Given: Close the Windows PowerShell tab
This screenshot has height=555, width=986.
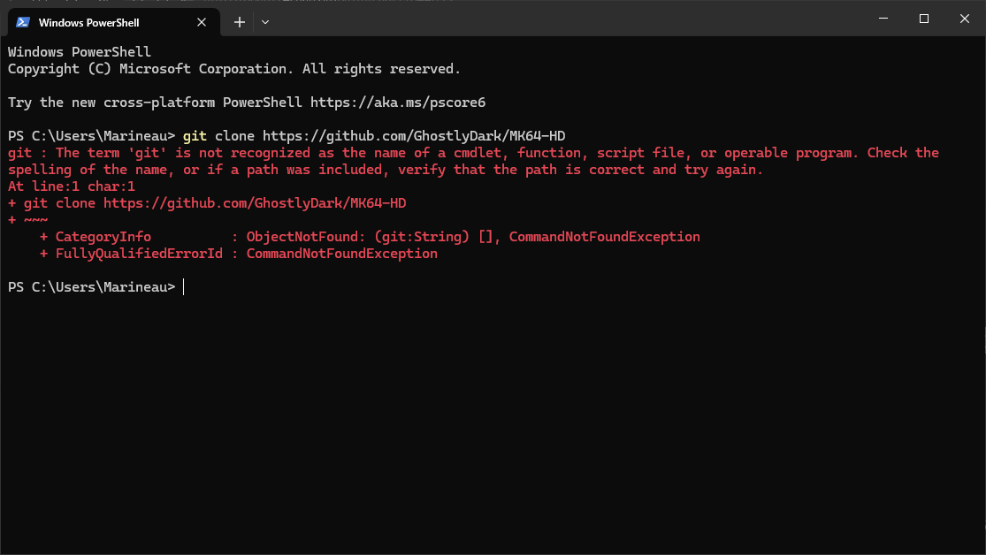Looking at the screenshot, I should pyautogui.click(x=202, y=22).
